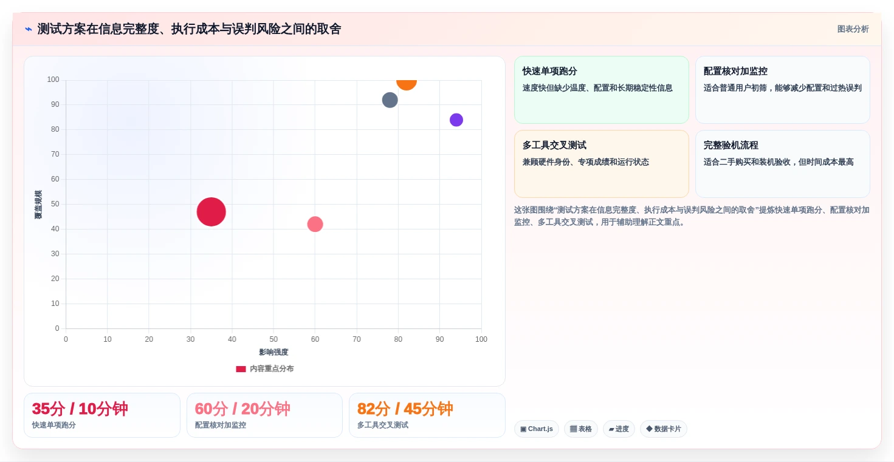Click the slate gray bubble on the chart
Screen dimensions: 894x462
(390, 100)
